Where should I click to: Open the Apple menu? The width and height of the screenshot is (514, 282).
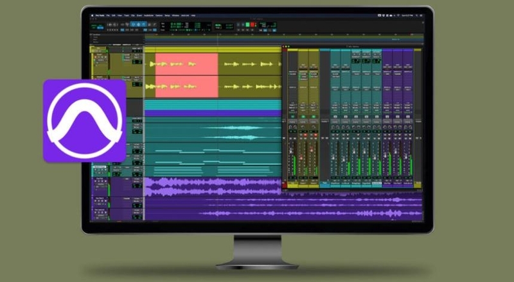[x=92, y=15]
